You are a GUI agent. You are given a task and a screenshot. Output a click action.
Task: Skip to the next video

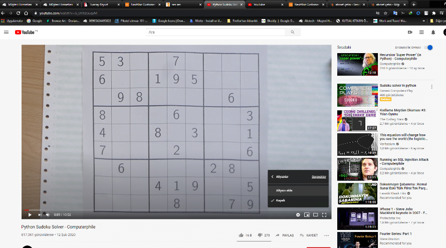click(39, 214)
